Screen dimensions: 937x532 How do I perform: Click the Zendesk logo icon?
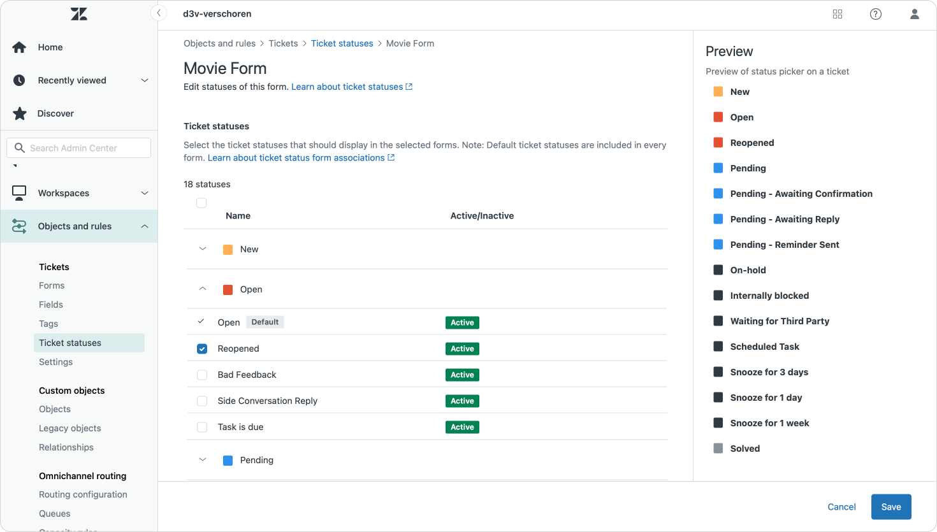(x=79, y=14)
